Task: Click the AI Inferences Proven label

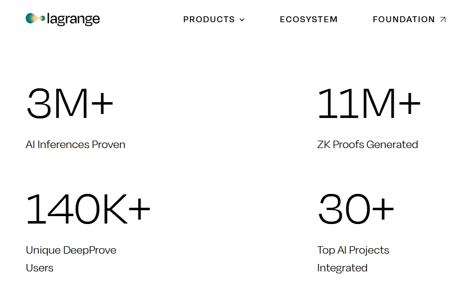Action: [x=75, y=145]
